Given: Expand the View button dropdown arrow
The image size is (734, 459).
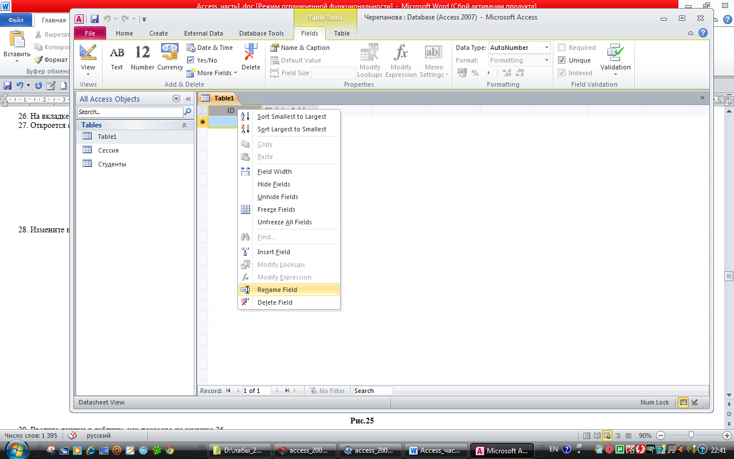Looking at the screenshot, I should point(88,74).
